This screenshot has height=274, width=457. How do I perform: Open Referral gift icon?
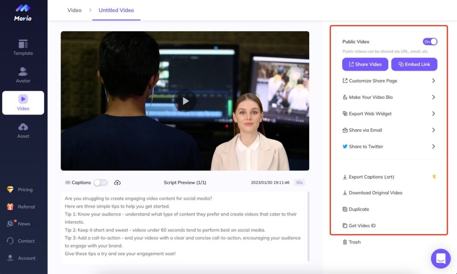click(x=10, y=207)
